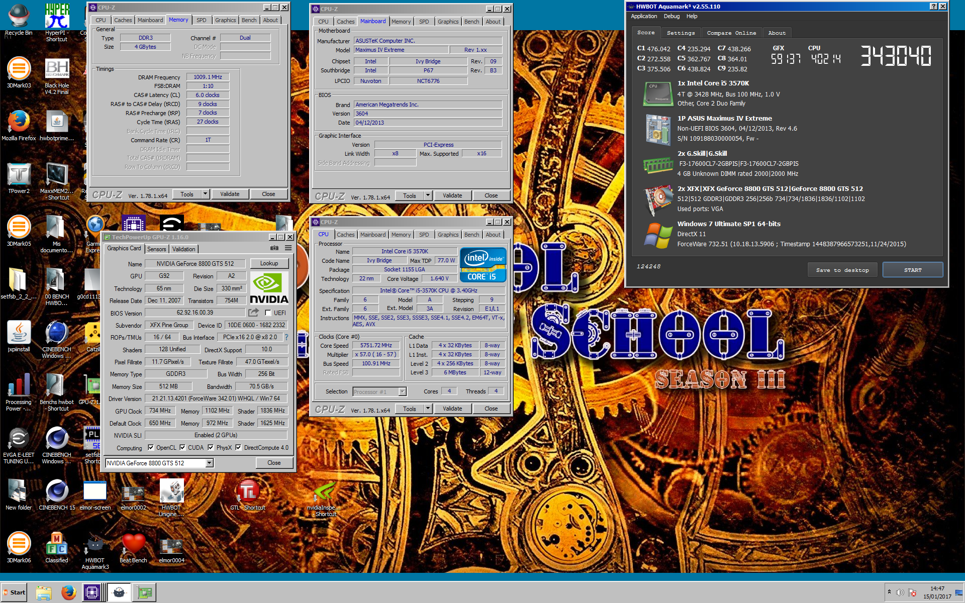The image size is (965, 603).
Task: Open Graphics tab in CPU-Z CPU window
Action: pos(448,235)
